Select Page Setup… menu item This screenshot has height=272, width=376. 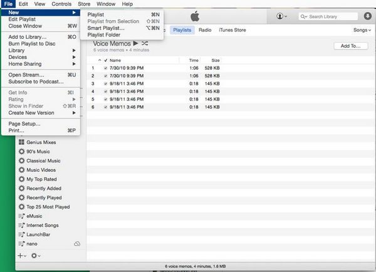pos(41,123)
